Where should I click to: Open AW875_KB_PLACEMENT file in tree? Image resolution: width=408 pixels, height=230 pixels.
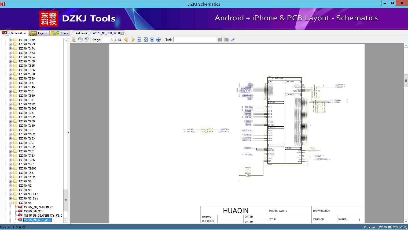point(38,207)
